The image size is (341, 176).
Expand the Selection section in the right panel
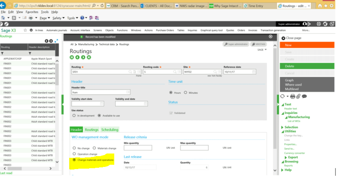click(x=283, y=127)
